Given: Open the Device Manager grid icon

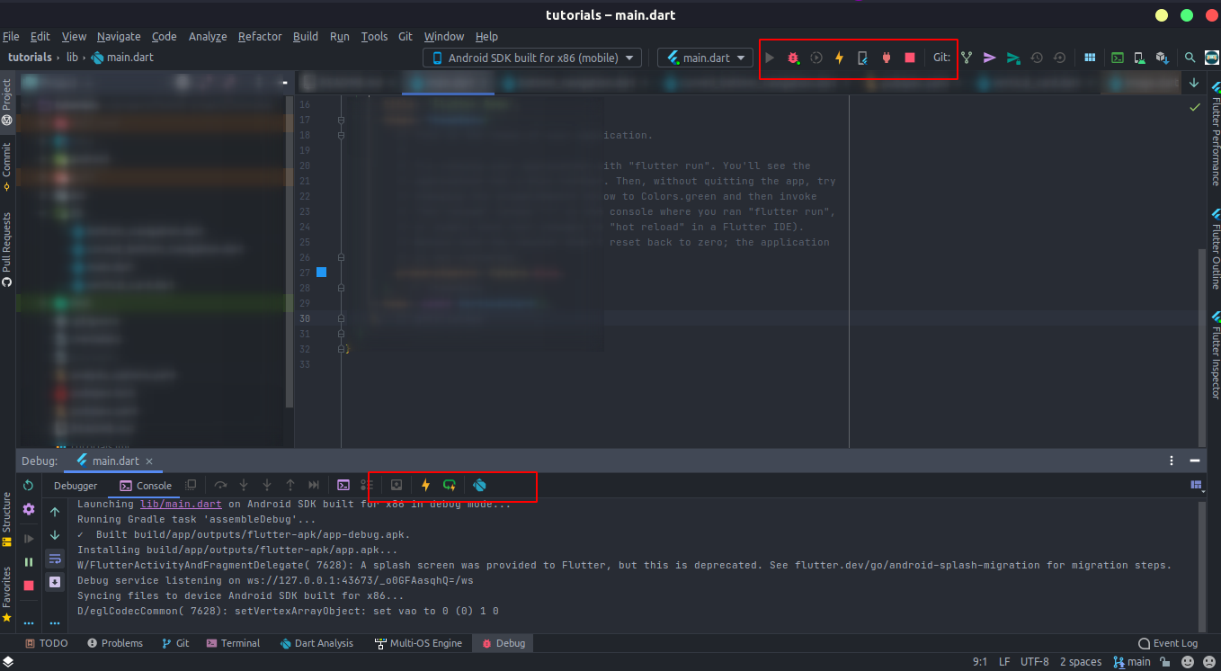Looking at the screenshot, I should coord(1089,57).
